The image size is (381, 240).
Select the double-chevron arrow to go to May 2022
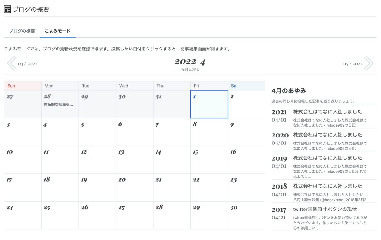point(369,63)
